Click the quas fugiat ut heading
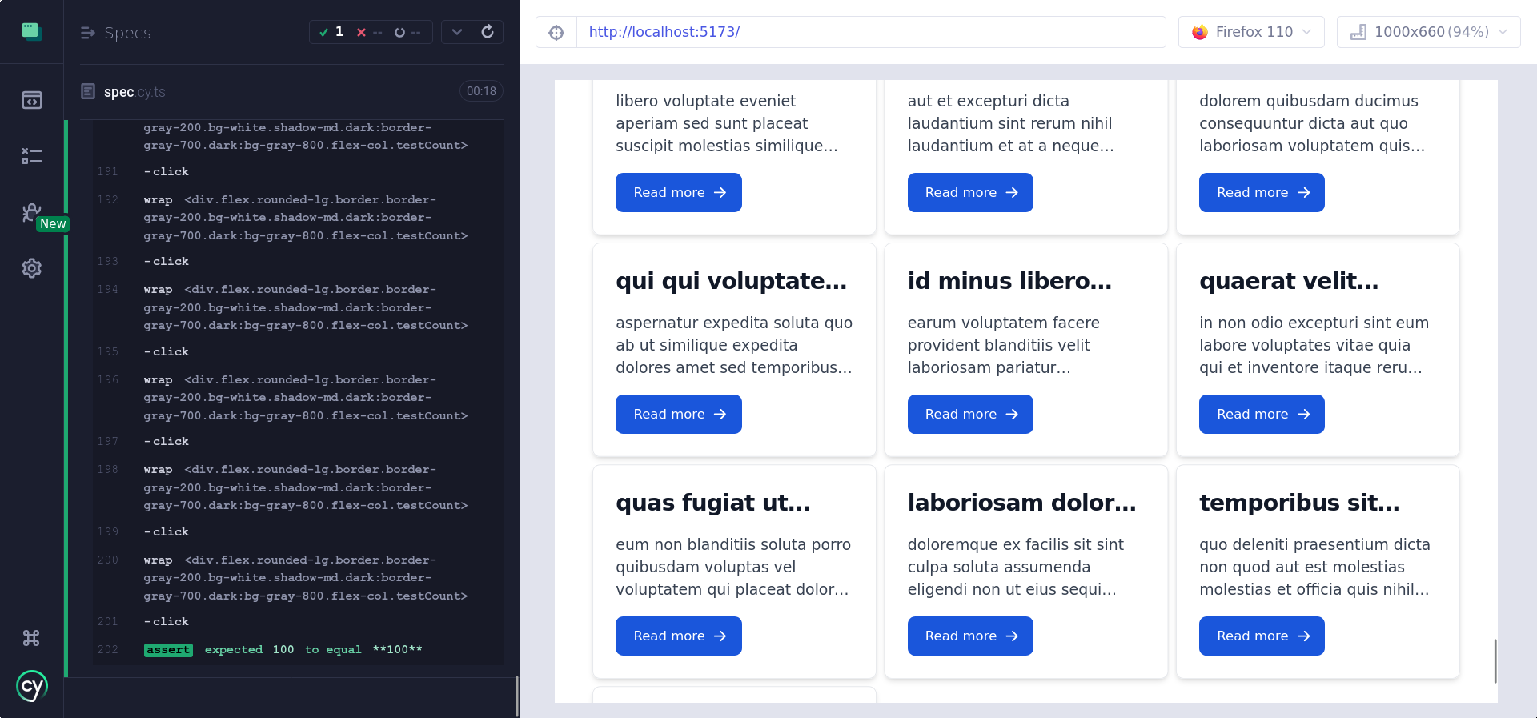 [712, 503]
